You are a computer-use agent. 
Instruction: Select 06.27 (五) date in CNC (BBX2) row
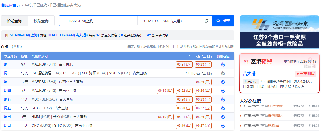203,125
